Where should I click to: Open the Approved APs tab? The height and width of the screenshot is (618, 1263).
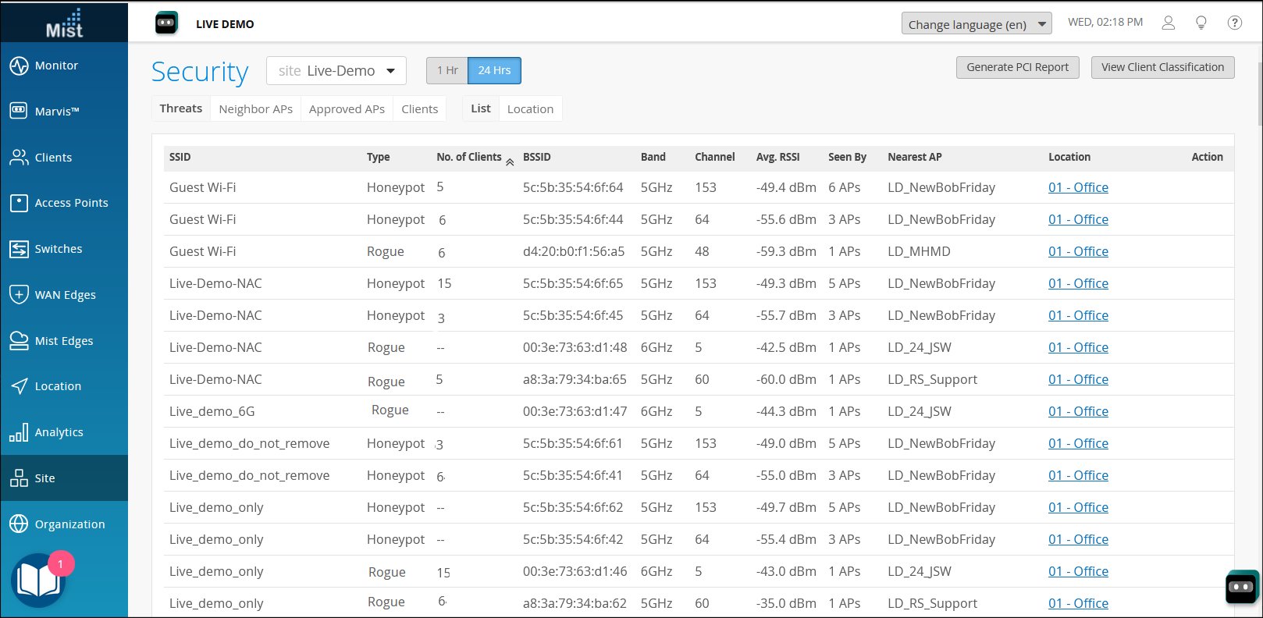[347, 109]
